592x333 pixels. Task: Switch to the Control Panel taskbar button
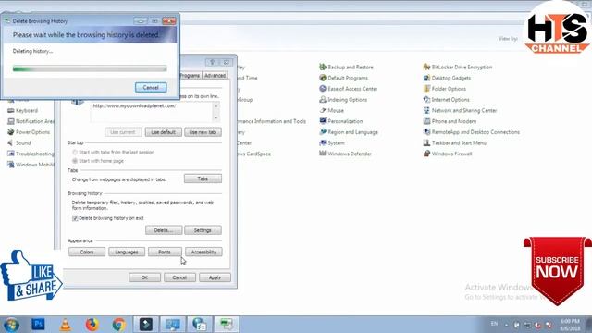coord(173,325)
